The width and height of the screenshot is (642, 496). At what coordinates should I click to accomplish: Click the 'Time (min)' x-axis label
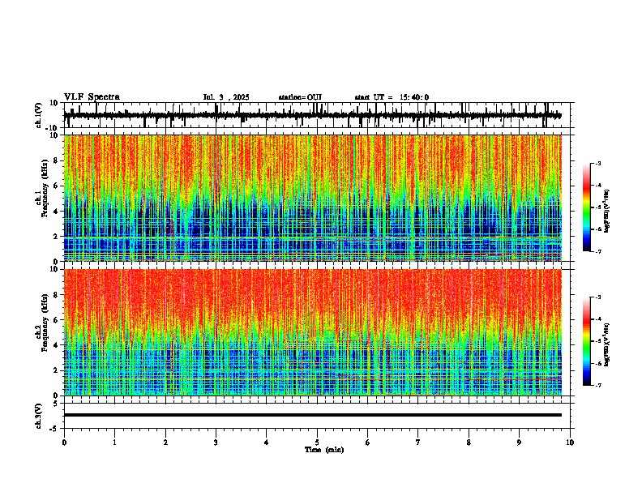[324, 450]
